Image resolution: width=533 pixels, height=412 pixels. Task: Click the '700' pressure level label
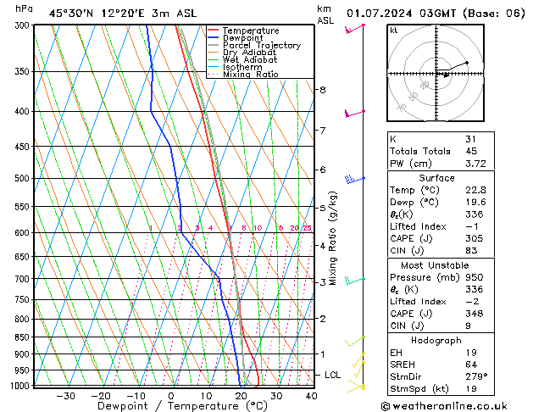(x=24, y=279)
